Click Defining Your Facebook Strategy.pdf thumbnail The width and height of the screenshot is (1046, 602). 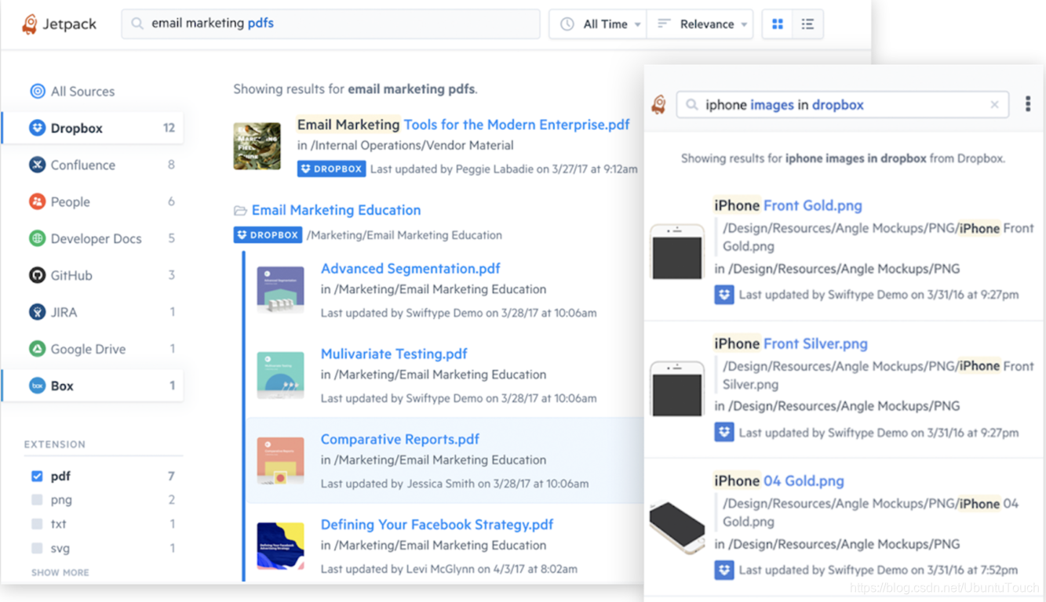point(280,546)
